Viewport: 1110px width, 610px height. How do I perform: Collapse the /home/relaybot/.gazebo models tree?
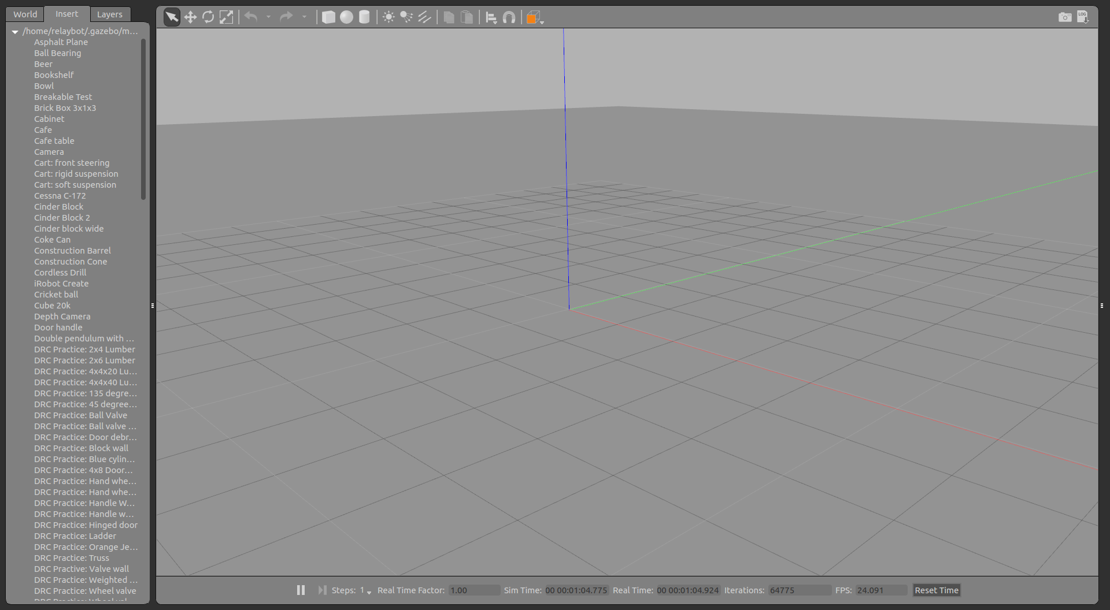click(x=15, y=32)
